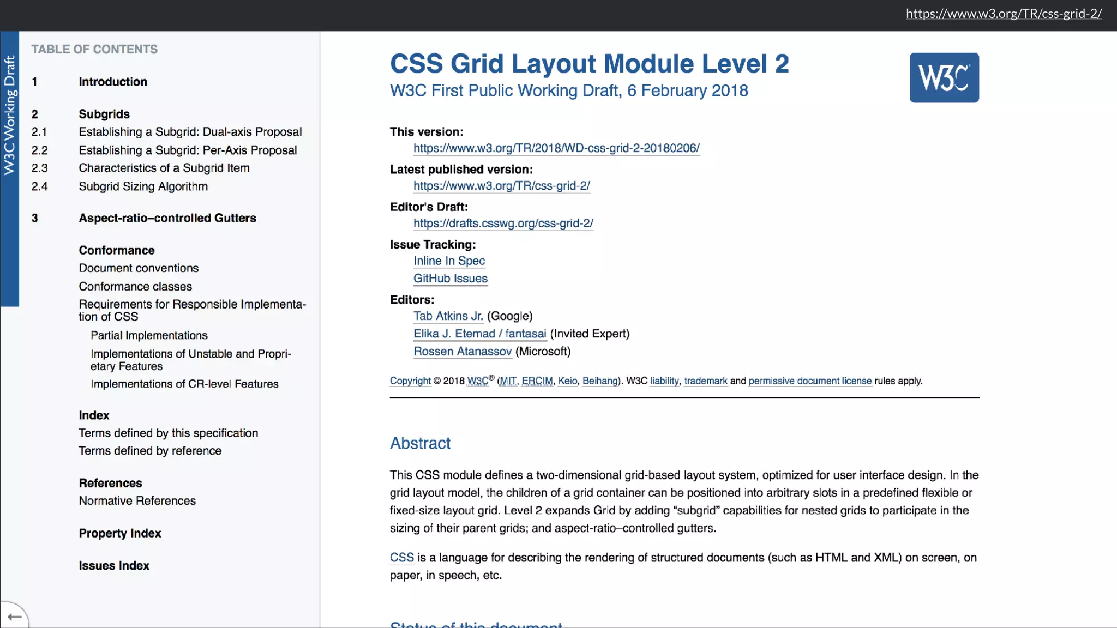Open Subgrid Sizing Algorithm entry
The image size is (1117, 628).
(143, 186)
